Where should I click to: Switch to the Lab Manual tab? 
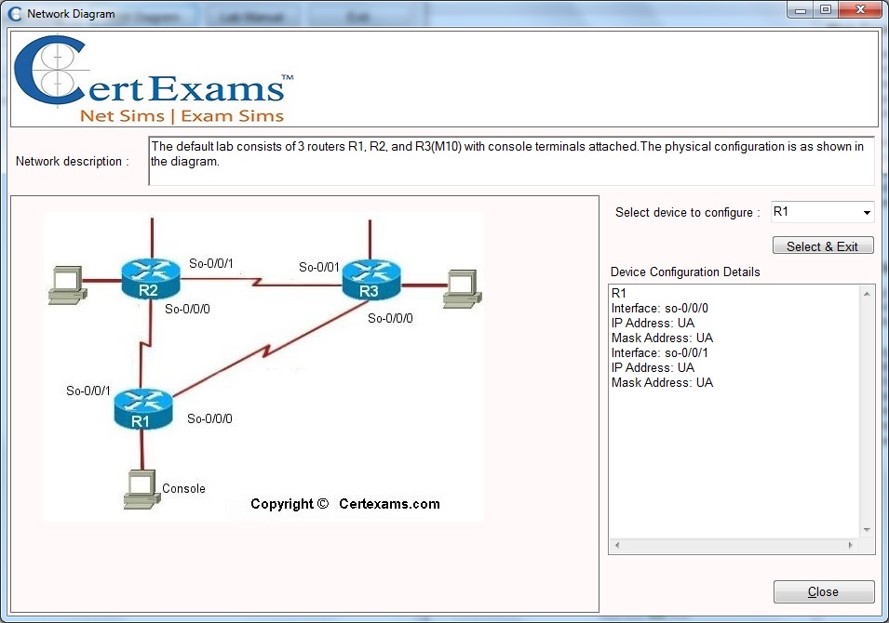[x=252, y=15]
